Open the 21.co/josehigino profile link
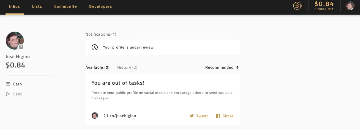 (120, 116)
